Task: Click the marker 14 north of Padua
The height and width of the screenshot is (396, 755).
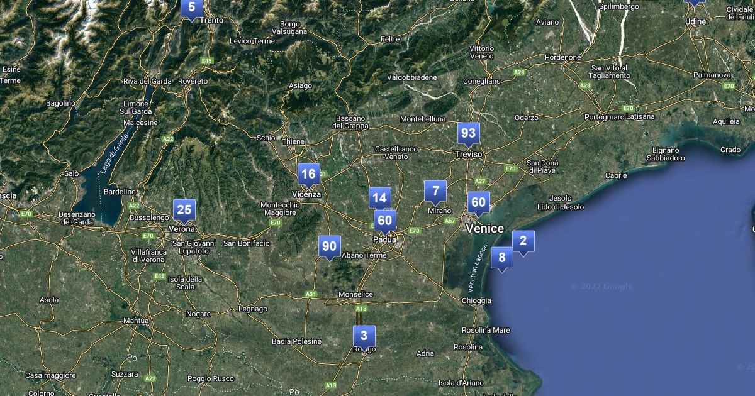Action: 379,198
